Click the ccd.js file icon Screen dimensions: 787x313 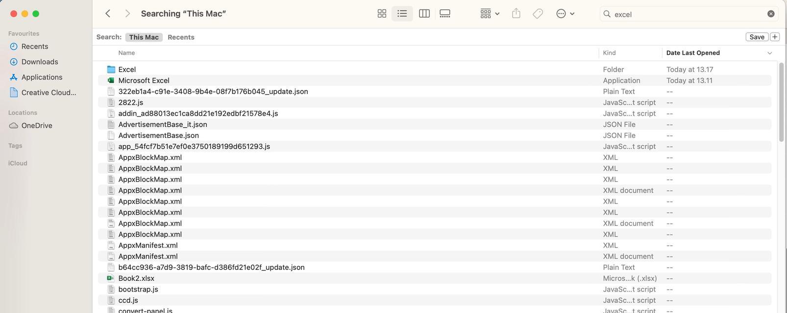(111, 300)
